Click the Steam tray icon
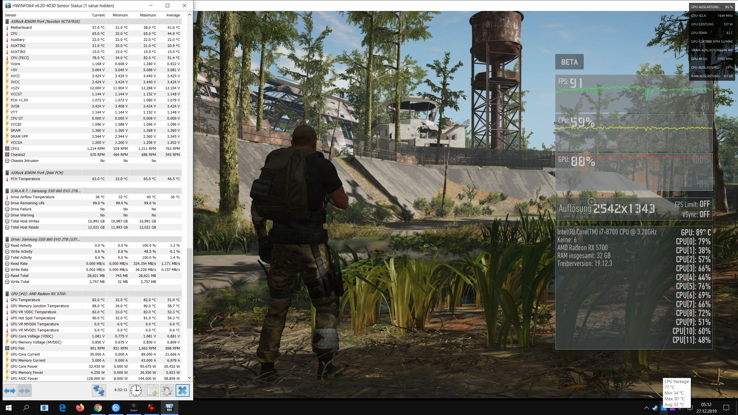 (655, 408)
